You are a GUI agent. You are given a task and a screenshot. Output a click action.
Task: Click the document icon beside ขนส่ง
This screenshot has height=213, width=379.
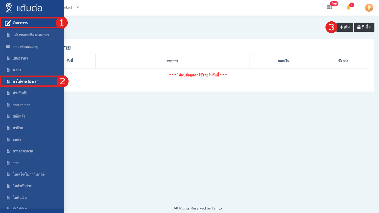tap(8, 140)
